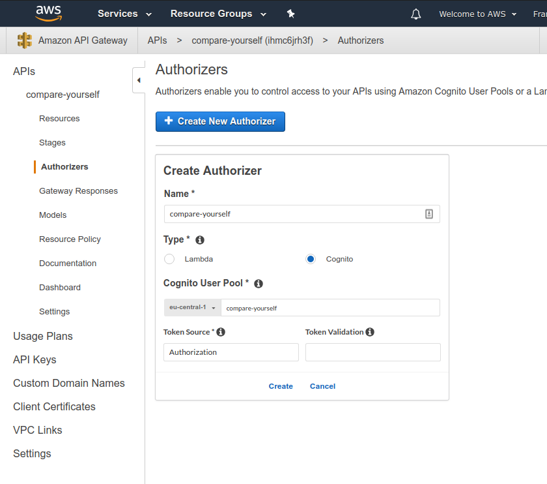This screenshot has height=484, width=547.
Task: Click the AWS logo home icon
Action: point(49,13)
